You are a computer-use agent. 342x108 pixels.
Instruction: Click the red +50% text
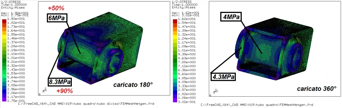[56, 8]
